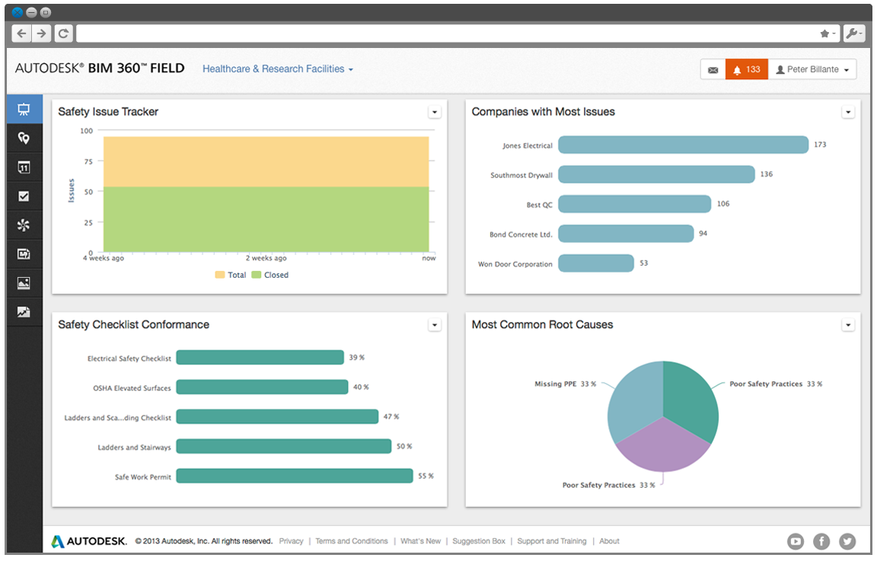The image size is (877, 561).
Task: Click the mail envelope icon in the header
Action: [713, 69]
